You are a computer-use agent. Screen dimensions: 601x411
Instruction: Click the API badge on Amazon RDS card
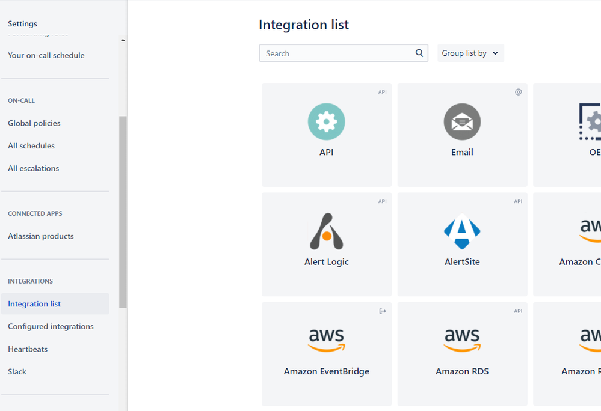point(518,311)
